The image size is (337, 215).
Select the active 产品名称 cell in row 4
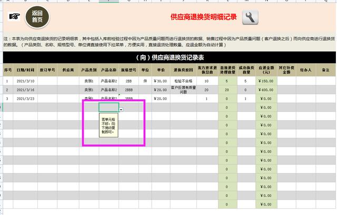[x=109, y=107]
